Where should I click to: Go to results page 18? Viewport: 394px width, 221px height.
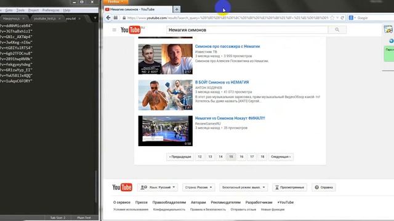[x=262, y=157]
